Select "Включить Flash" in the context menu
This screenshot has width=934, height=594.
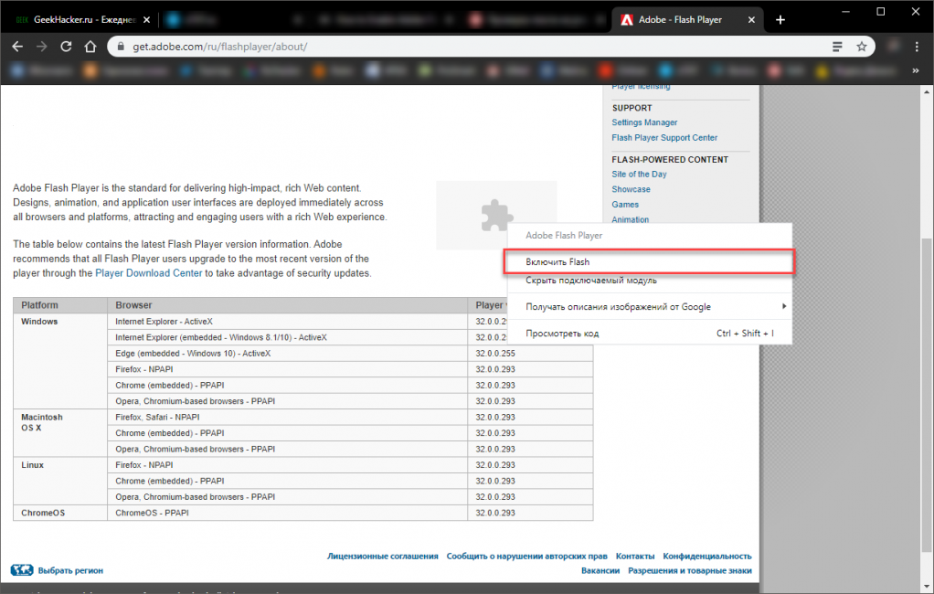[557, 262]
